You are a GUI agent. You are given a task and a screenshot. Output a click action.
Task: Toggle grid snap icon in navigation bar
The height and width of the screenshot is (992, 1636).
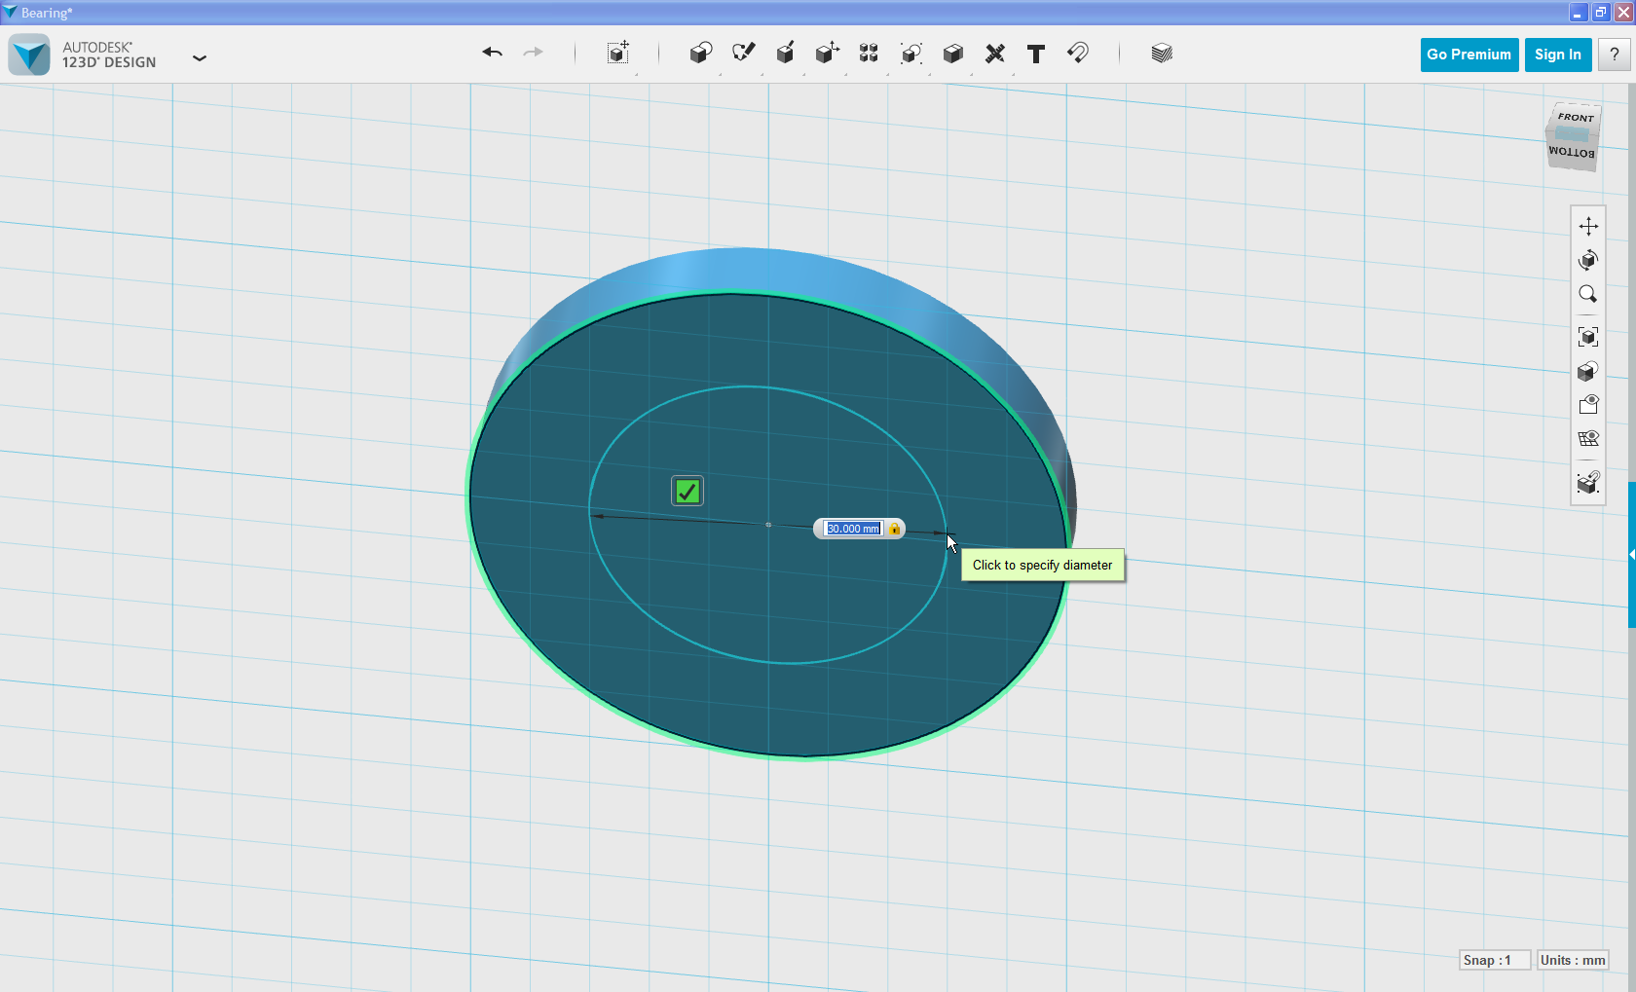click(x=1588, y=482)
